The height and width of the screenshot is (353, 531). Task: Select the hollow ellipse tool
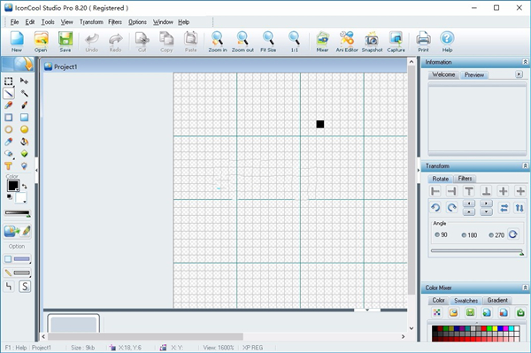point(9,130)
